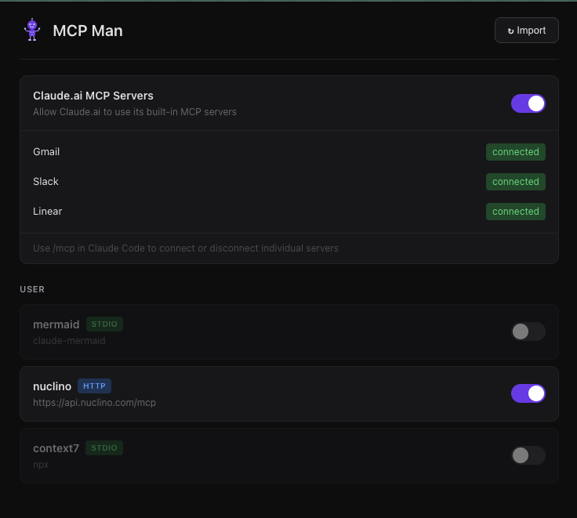Image resolution: width=577 pixels, height=518 pixels.
Task: Select the Gmail server name
Action: coord(46,152)
